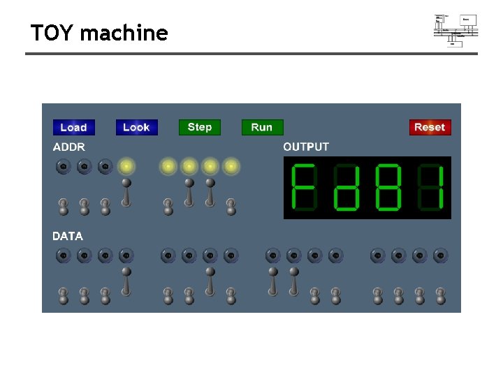The height and width of the screenshot is (377, 503).
Task: Click the eighth DATA LED indicator
Action: point(231,256)
